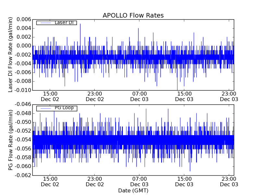The height and width of the screenshot is (195, 260).
Task: Click the blue line sample in the Laser DI legend
Action: [x=45, y=23]
